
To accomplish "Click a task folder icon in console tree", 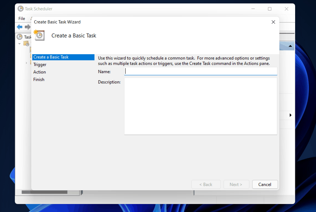I will [x=31, y=49].
